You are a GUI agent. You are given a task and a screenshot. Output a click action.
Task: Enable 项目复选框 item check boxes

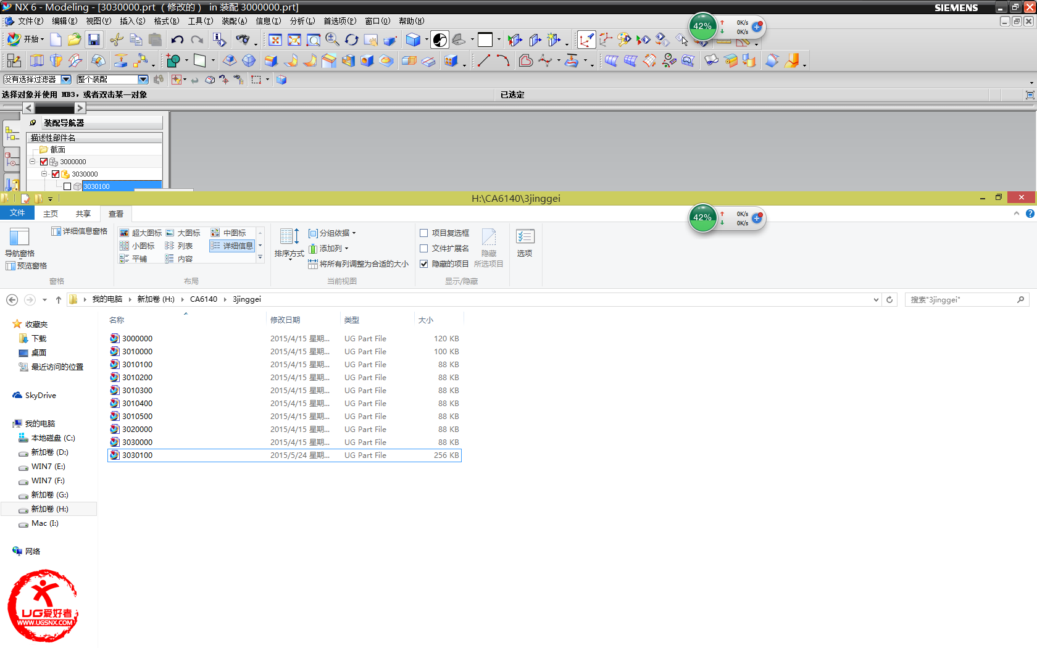pos(424,233)
